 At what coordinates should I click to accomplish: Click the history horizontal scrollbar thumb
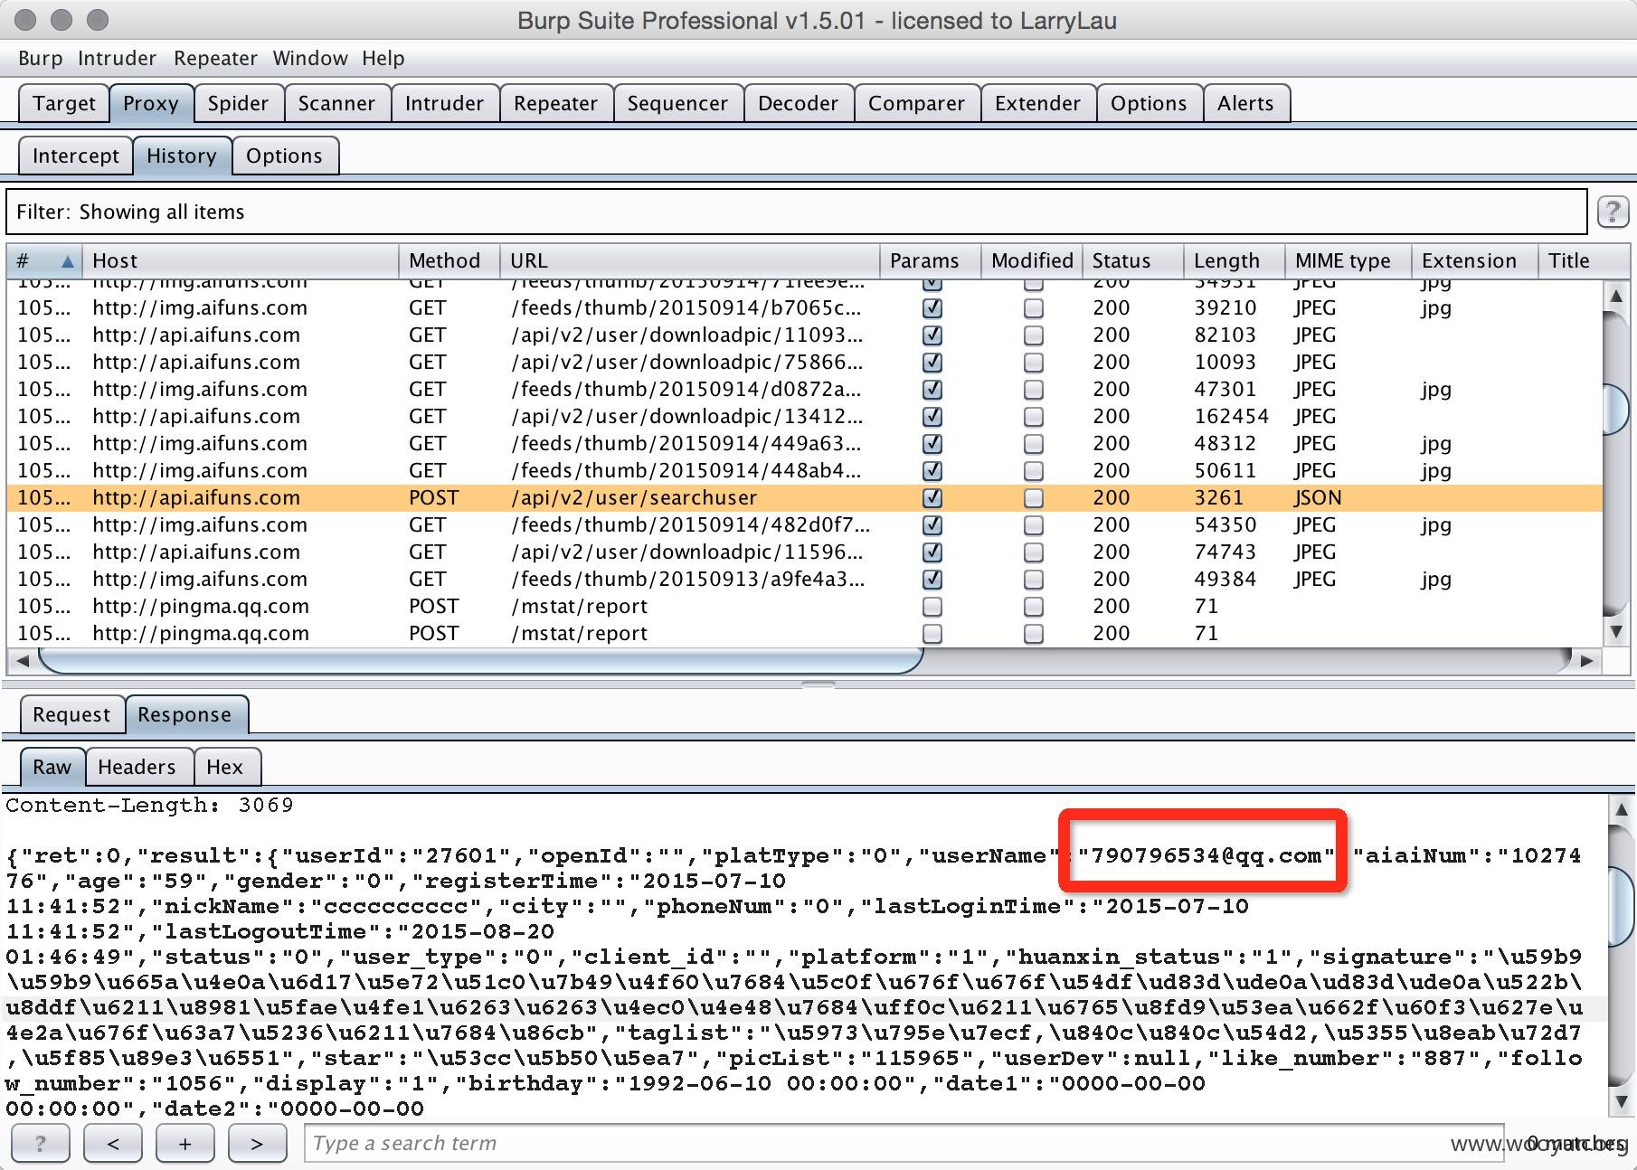480,661
